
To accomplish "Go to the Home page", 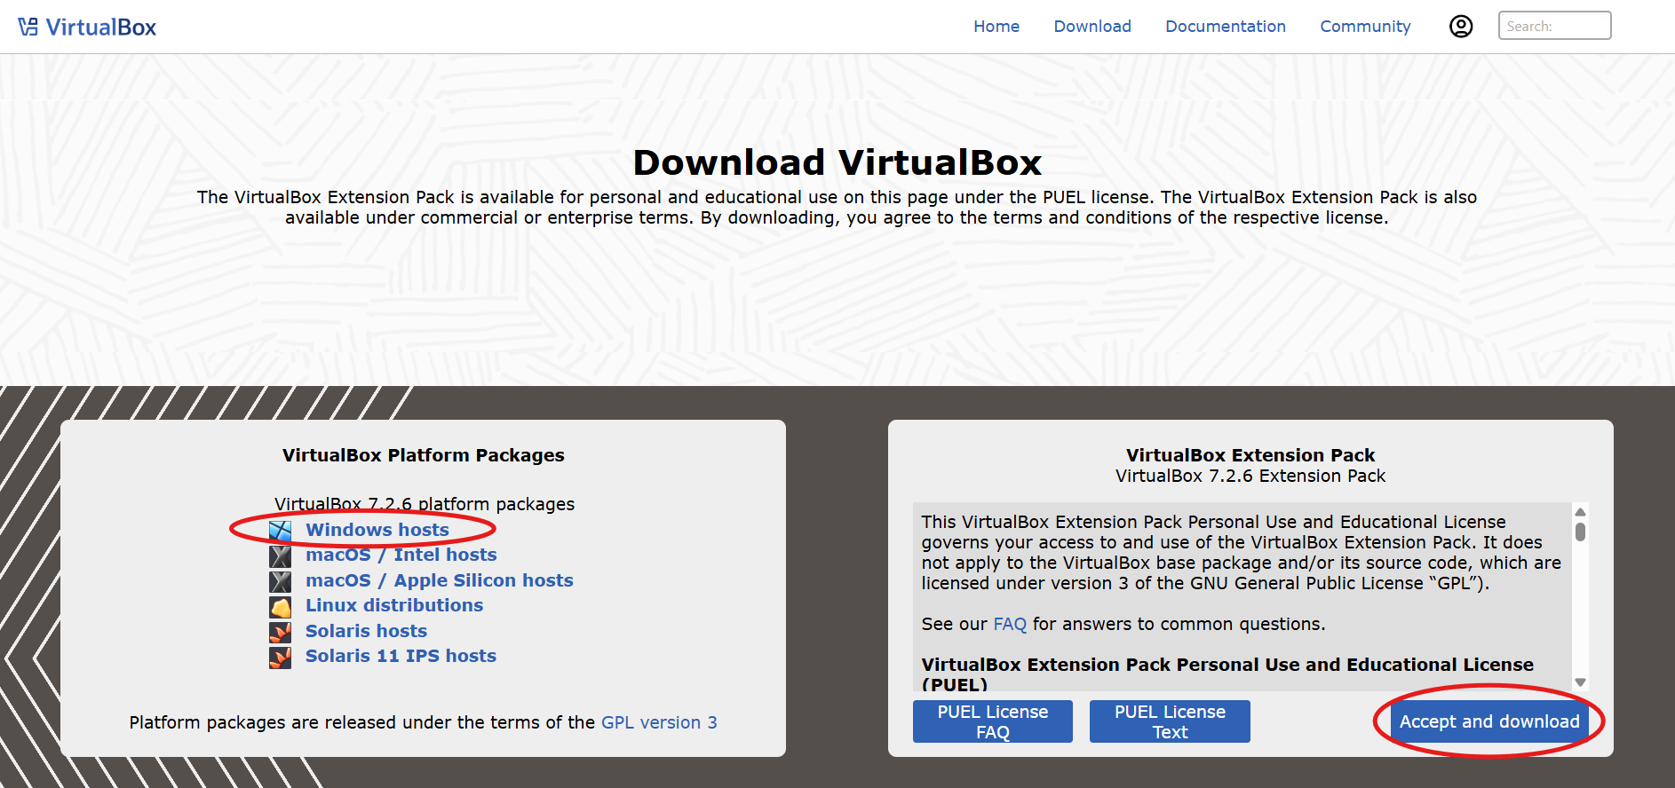I will 996,27.
